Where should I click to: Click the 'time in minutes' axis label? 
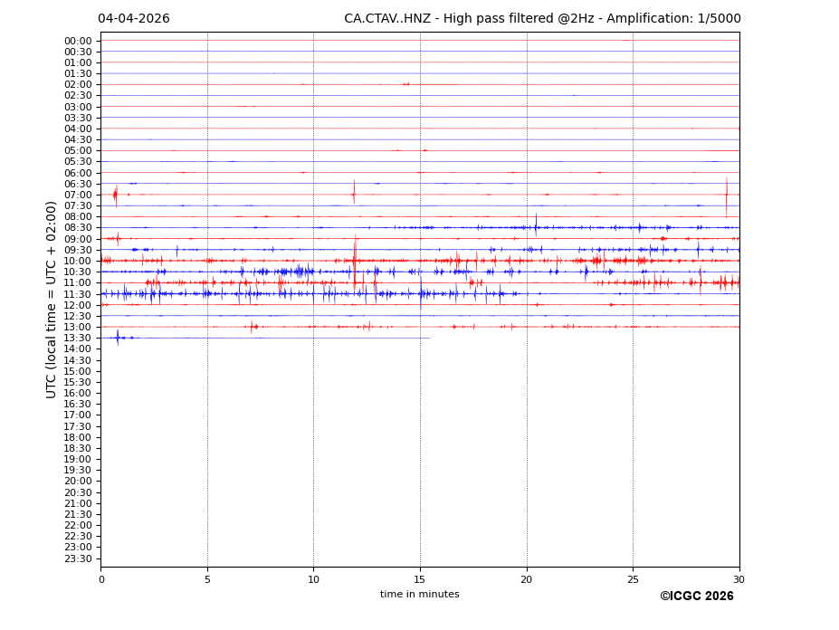click(419, 595)
